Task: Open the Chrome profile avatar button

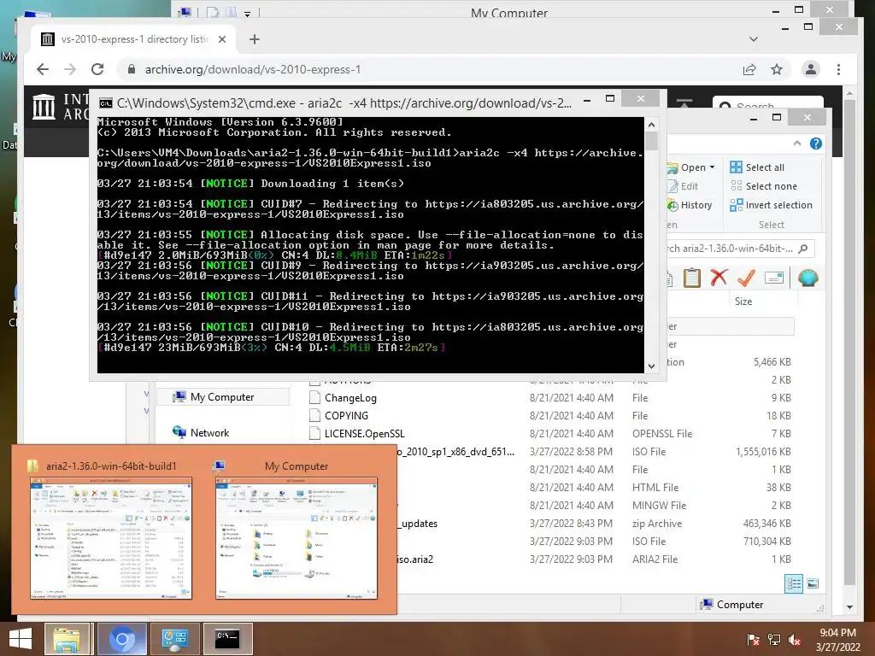Action: (x=810, y=69)
